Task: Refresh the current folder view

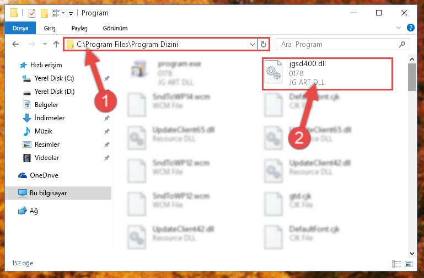Action: [x=264, y=44]
